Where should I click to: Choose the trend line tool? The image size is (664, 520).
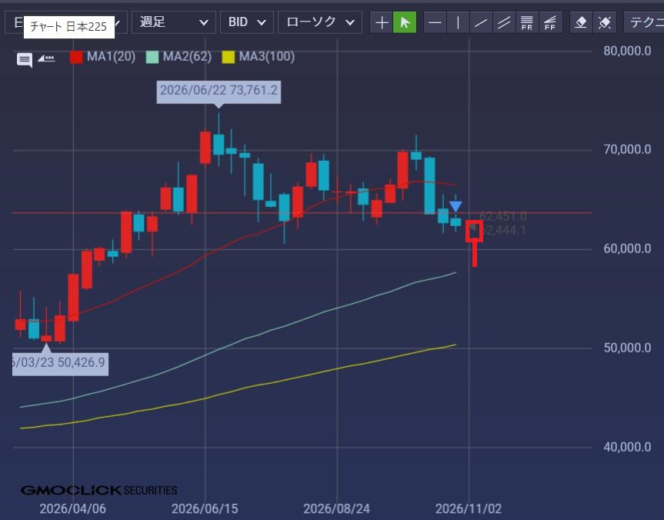[x=481, y=22]
